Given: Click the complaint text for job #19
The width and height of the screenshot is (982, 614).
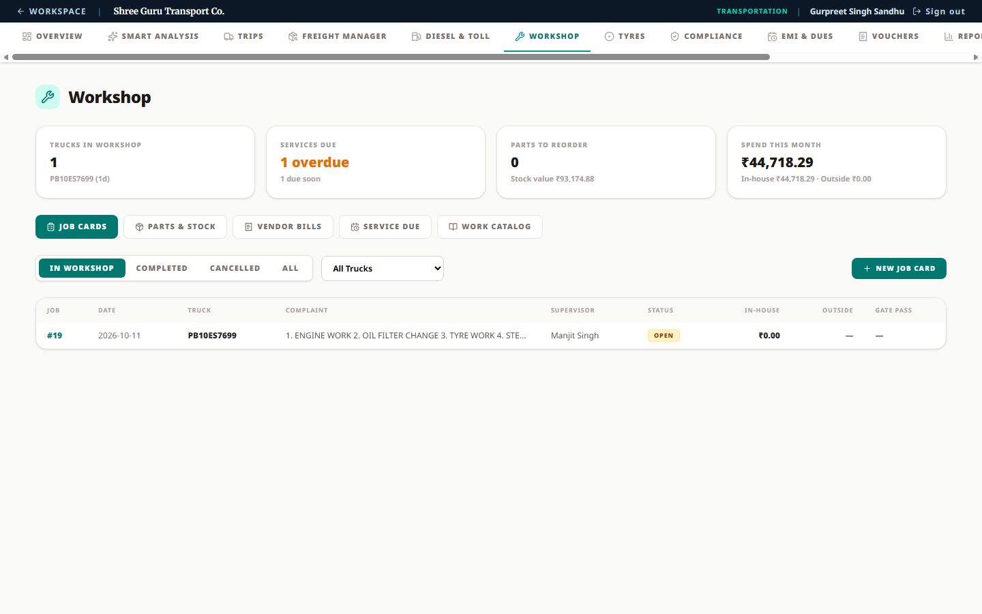Looking at the screenshot, I should click(406, 336).
